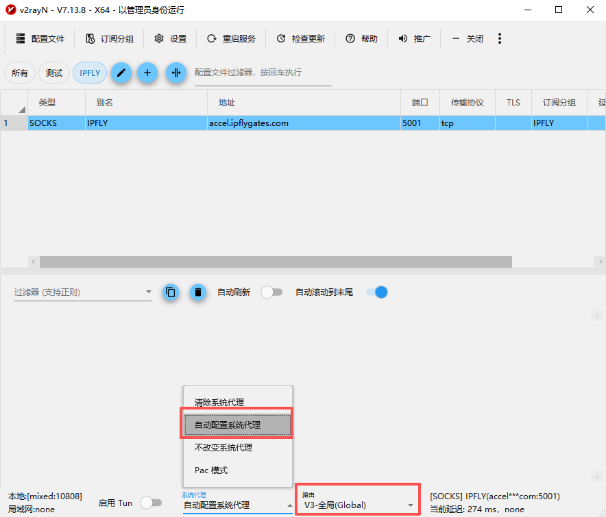606x517 pixels.
Task: Click the pencil edit icon button
Action: tap(121, 73)
